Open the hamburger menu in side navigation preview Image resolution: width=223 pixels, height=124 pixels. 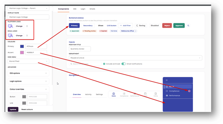167,80
